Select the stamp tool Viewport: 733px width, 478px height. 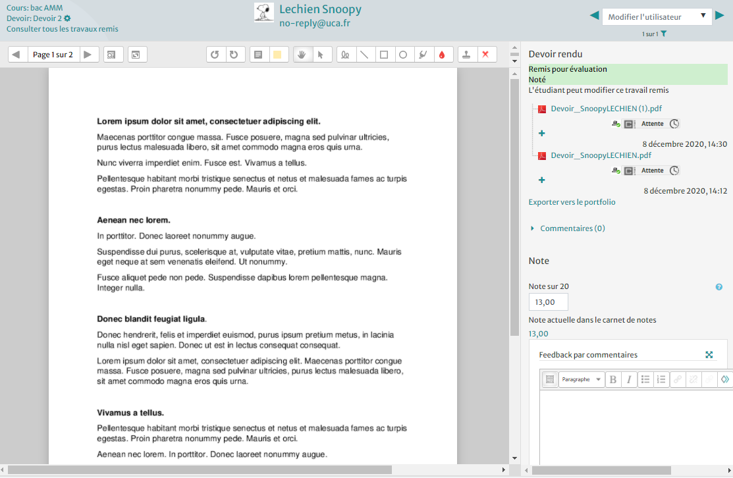(466, 55)
